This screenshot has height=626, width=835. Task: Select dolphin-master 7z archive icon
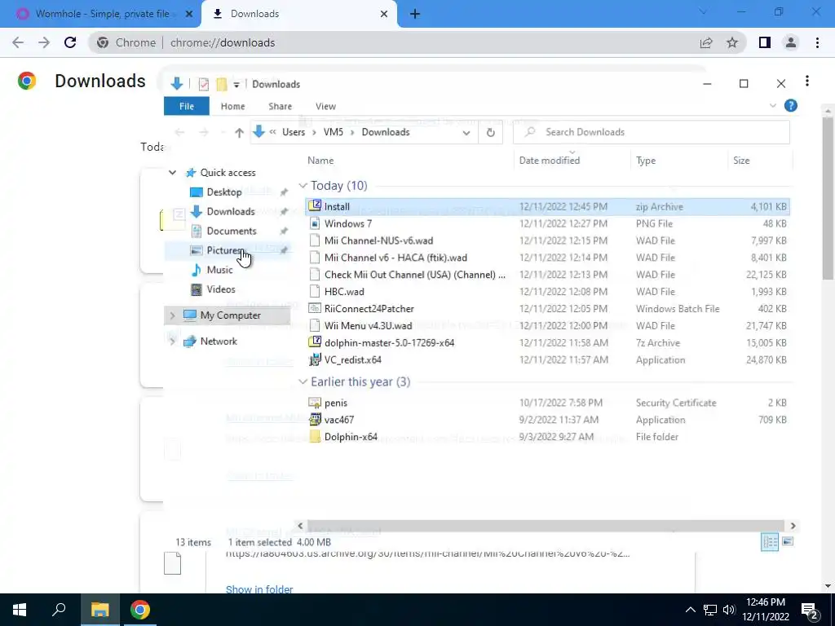pos(315,342)
